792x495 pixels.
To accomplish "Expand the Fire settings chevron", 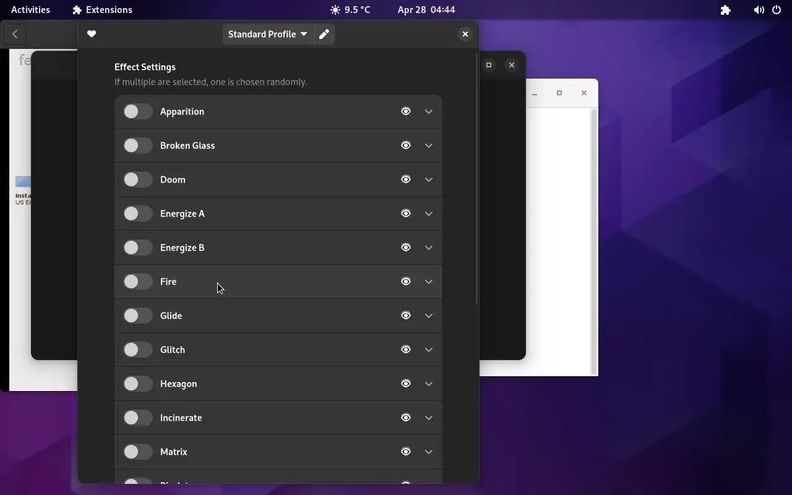I will coord(429,282).
